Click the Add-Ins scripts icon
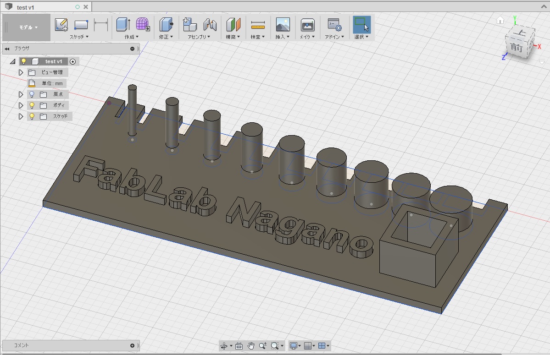This screenshot has height=355, width=550. click(x=334, y=25)
